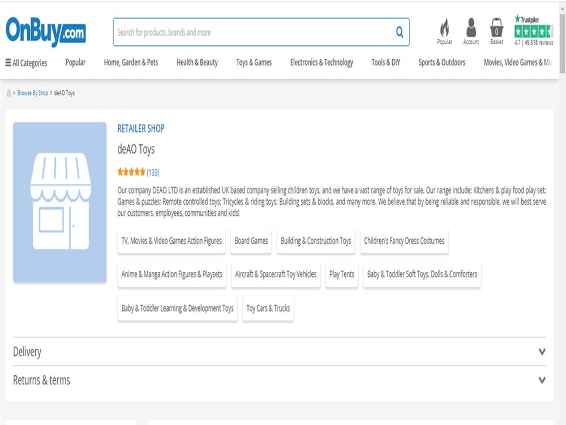Click the deAO Toys breadcrumb text

point(65,93)
